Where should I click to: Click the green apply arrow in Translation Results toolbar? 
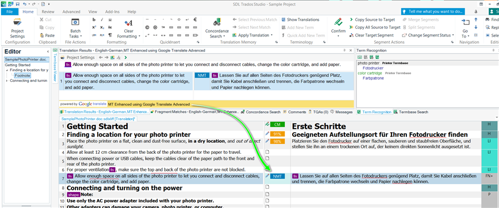126,58
